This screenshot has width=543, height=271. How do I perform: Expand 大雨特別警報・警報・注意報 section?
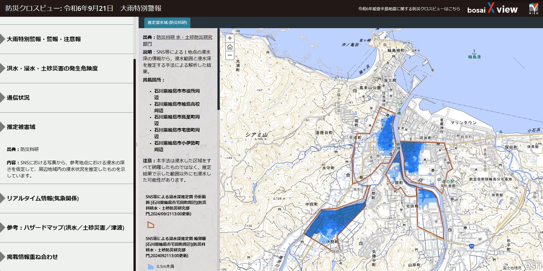click(67, 39)
